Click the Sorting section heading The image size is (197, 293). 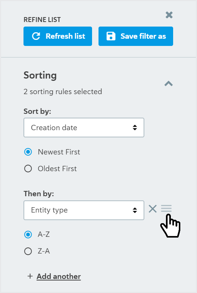coord(40,76)
